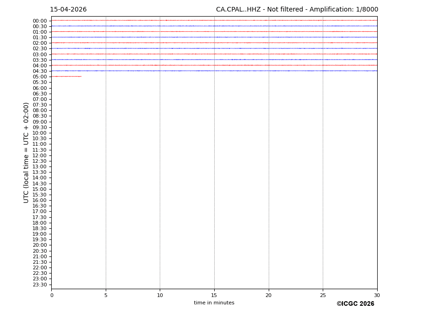Viewport: 428px width, 321px height.
Task: Click the 09:30 row label
Action: [x=39, y=127]
